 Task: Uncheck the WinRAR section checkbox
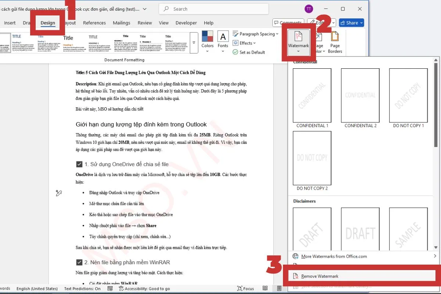79,262
